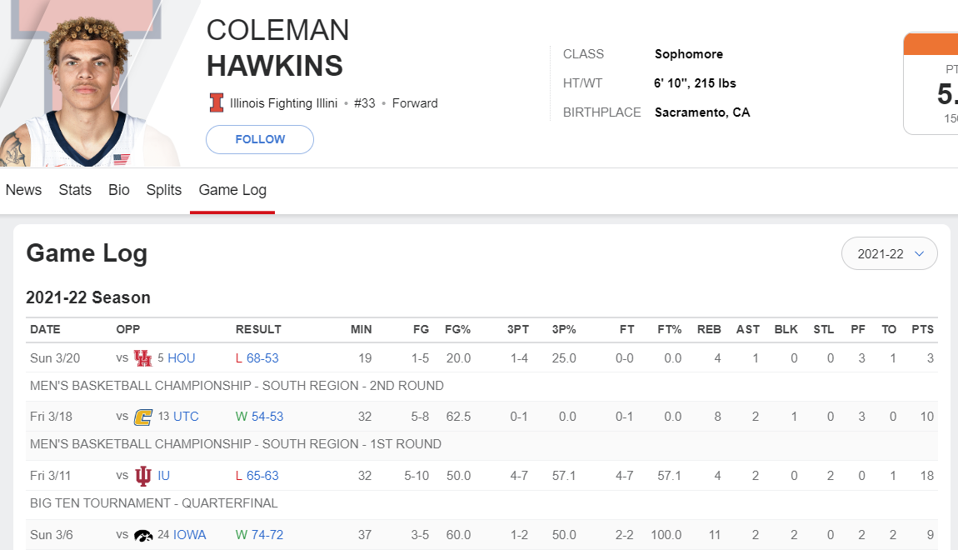This screenshot has width=958, height=550.
Task: Open the Stats tab
Action: (x=75, y=190)
